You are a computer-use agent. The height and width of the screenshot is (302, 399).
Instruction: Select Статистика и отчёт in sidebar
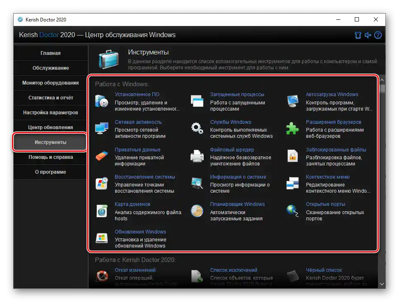tap(50, 98)
